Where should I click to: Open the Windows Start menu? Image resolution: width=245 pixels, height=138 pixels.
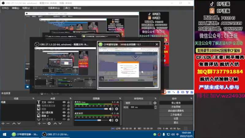[4, 134]
